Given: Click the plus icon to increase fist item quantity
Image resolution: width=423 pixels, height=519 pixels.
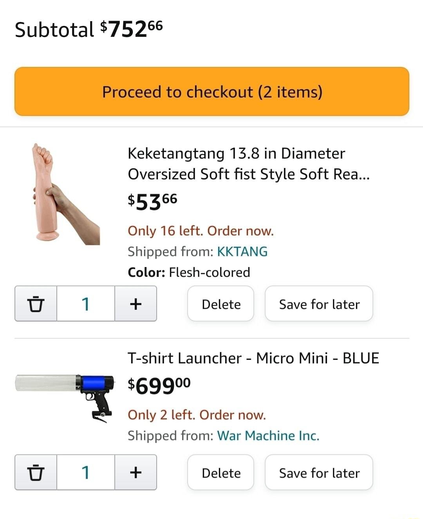Looking at the screenshot, I should click(x=136, y=304).
